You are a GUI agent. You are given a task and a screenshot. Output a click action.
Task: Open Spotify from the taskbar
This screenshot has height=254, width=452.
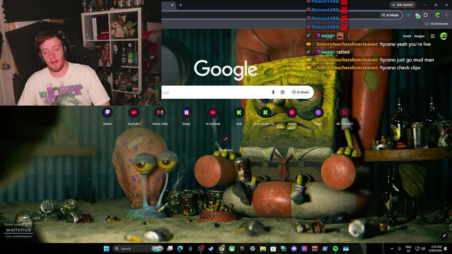point(335,249)
